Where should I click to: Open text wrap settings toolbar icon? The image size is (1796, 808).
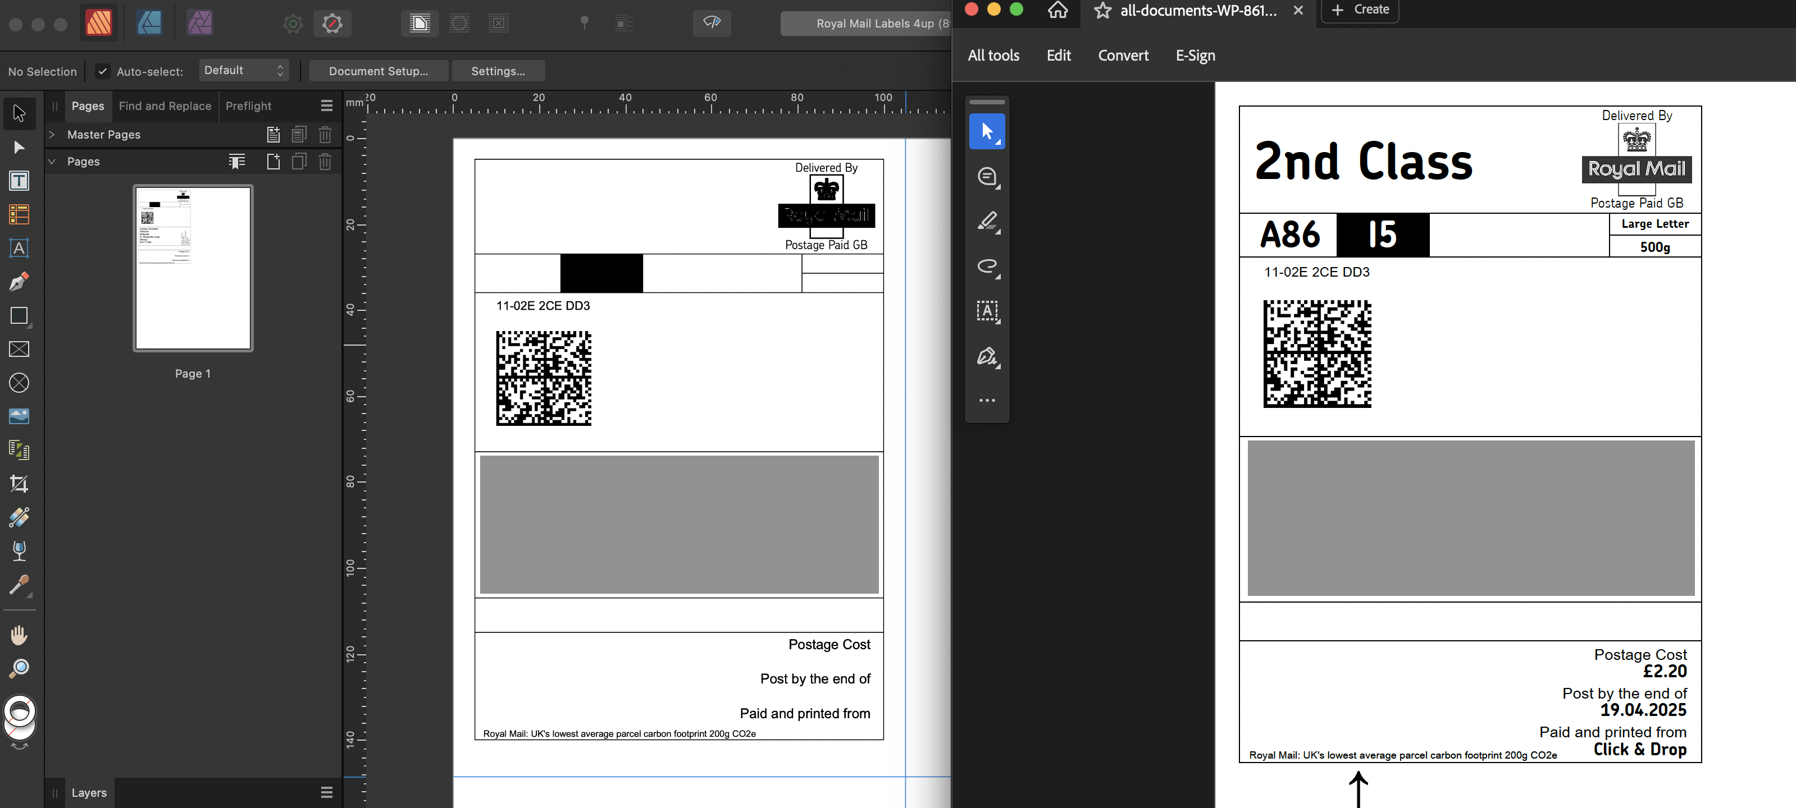[x=625, y=24]
